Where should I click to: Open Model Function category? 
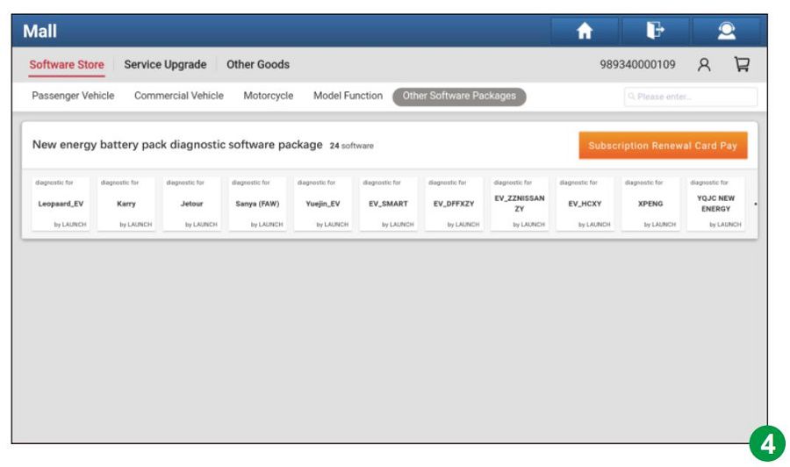pyautogui.click(x=348, y=97)
